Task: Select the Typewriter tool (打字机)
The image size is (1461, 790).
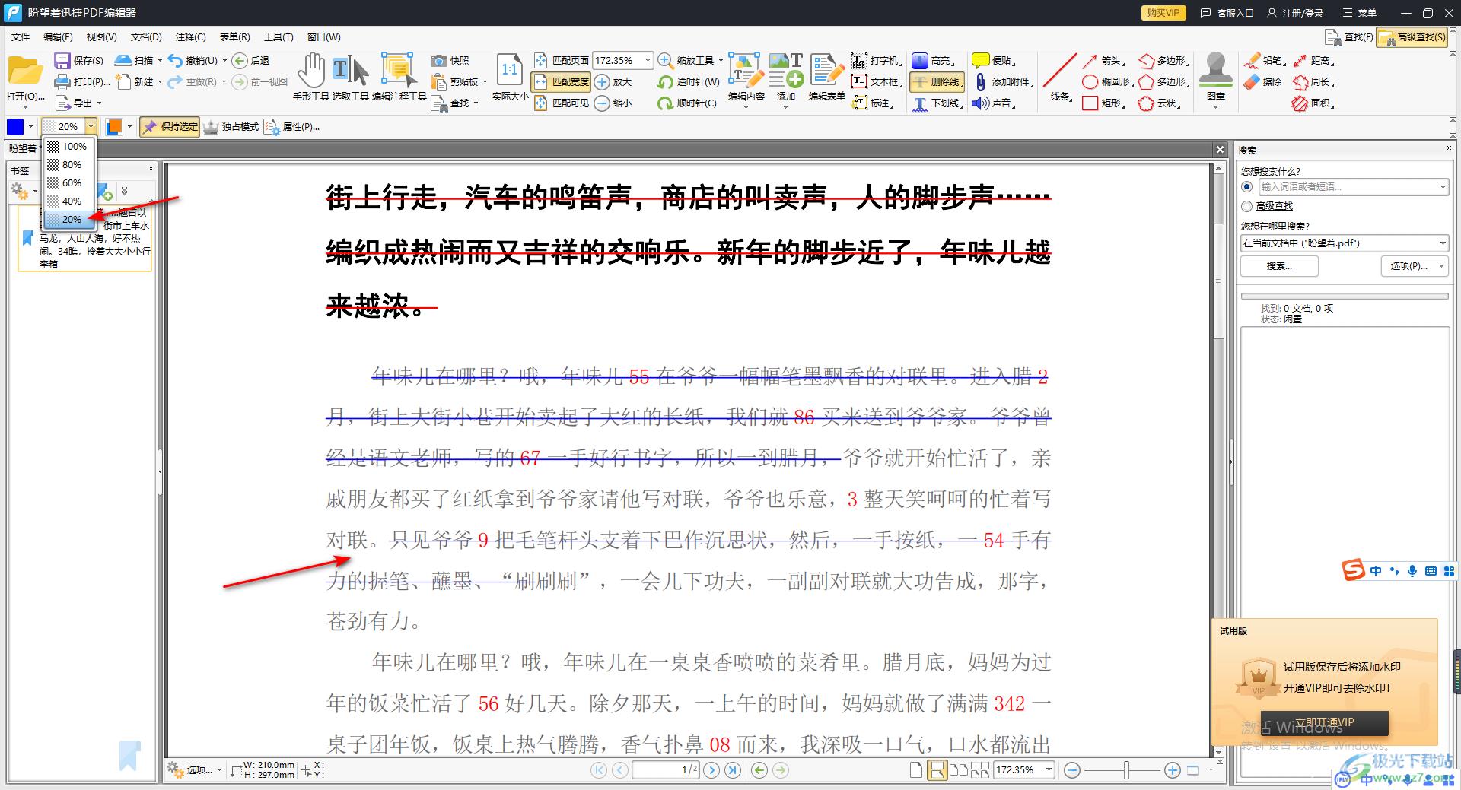Action: (x=877, y=61)
